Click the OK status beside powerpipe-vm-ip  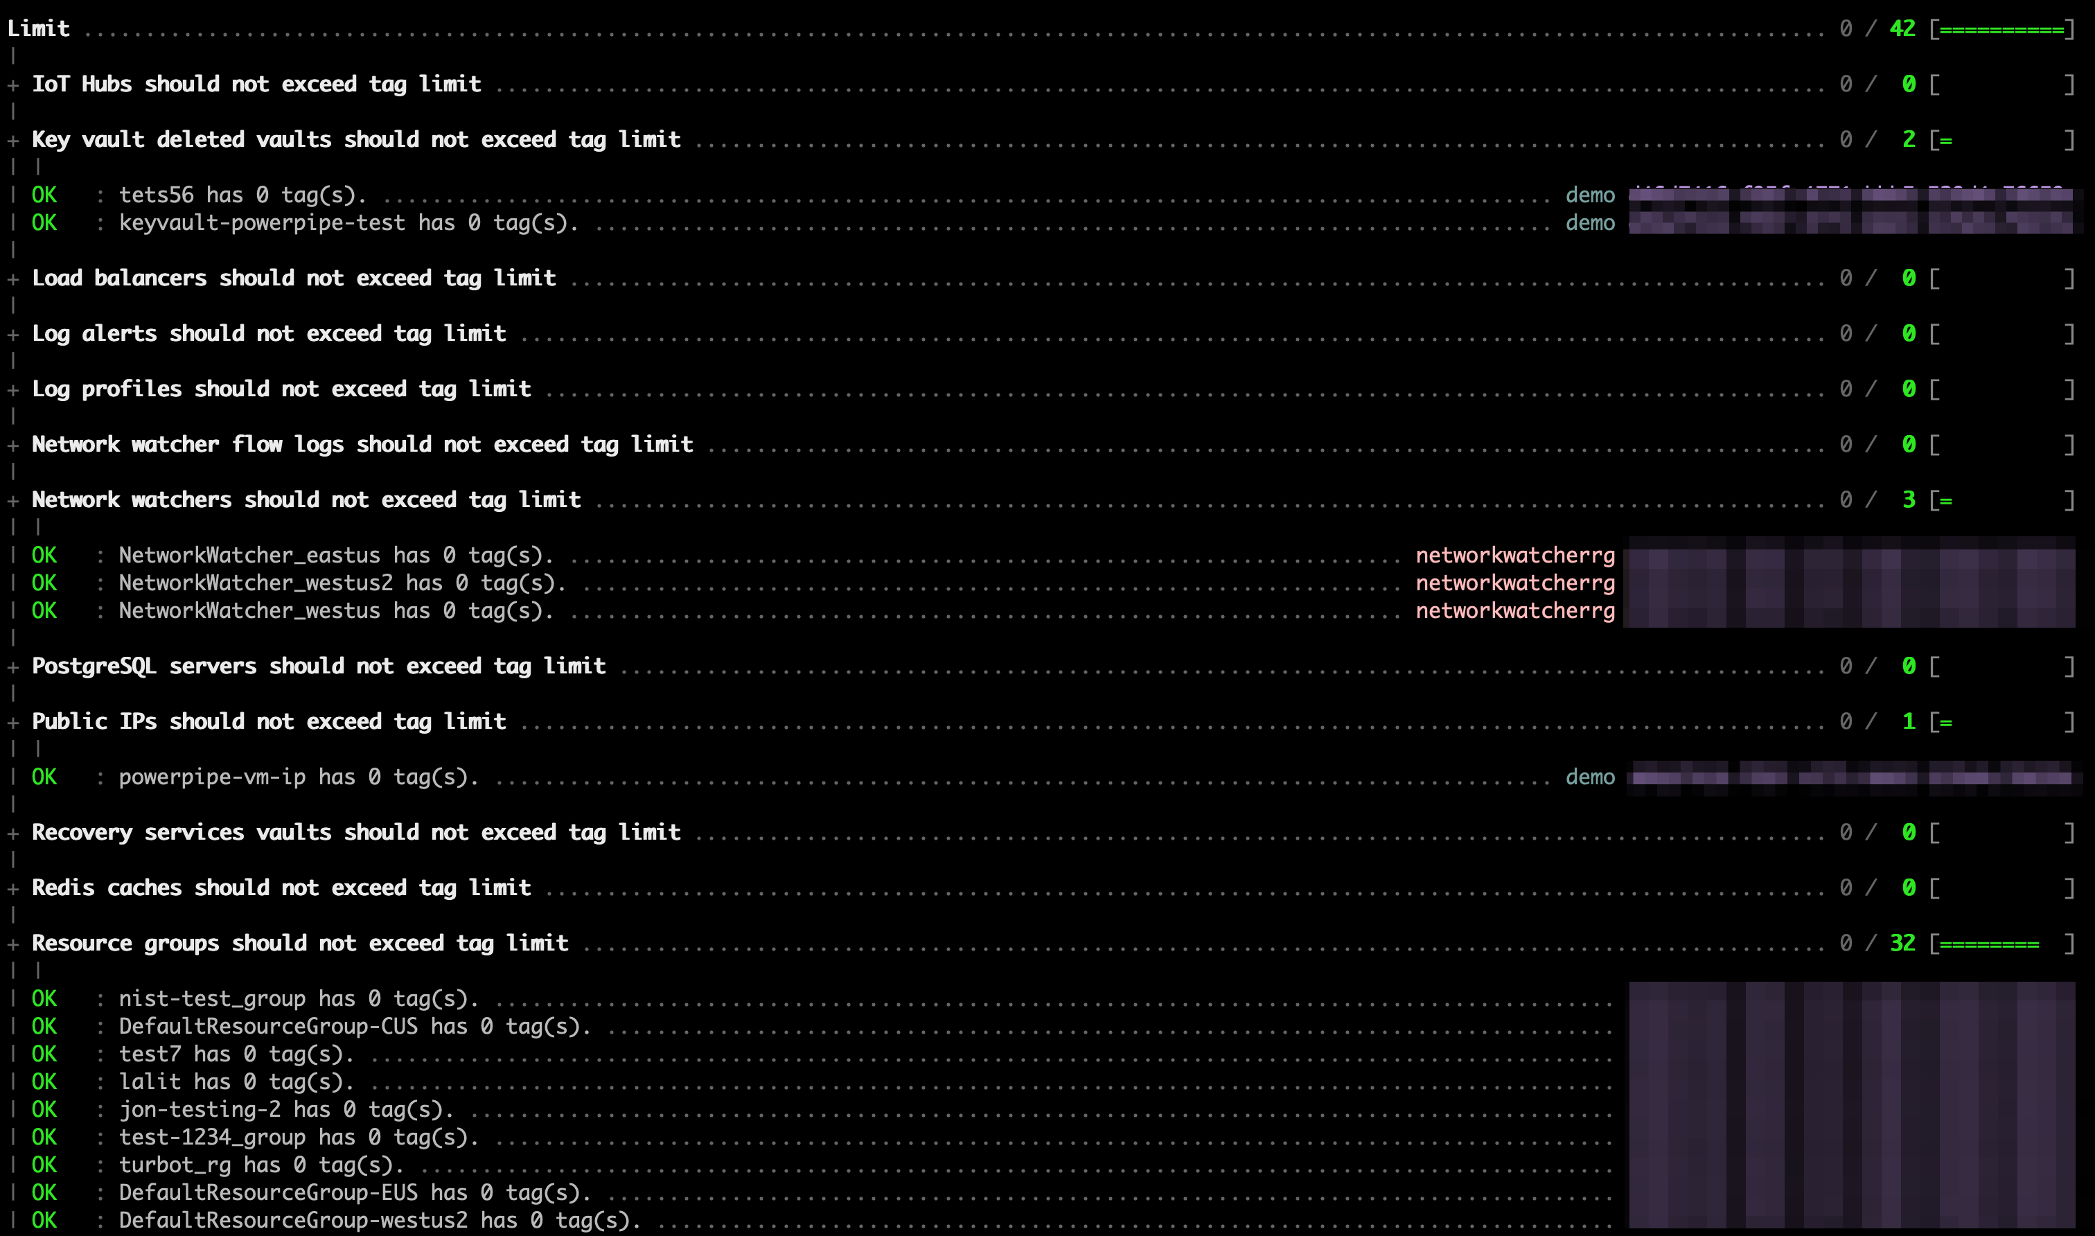tap(44, 777)
